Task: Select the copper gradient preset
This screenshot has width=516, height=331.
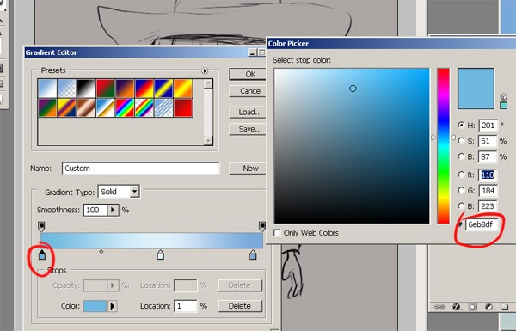Action: [86, 108]
